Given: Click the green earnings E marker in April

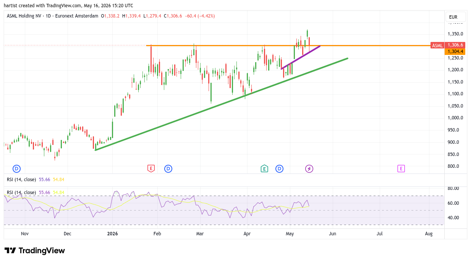Looking at the screenshot, I should point(264,169).
